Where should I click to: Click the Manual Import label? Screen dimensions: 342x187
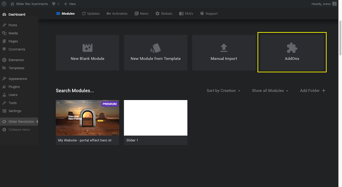(224, 59)
